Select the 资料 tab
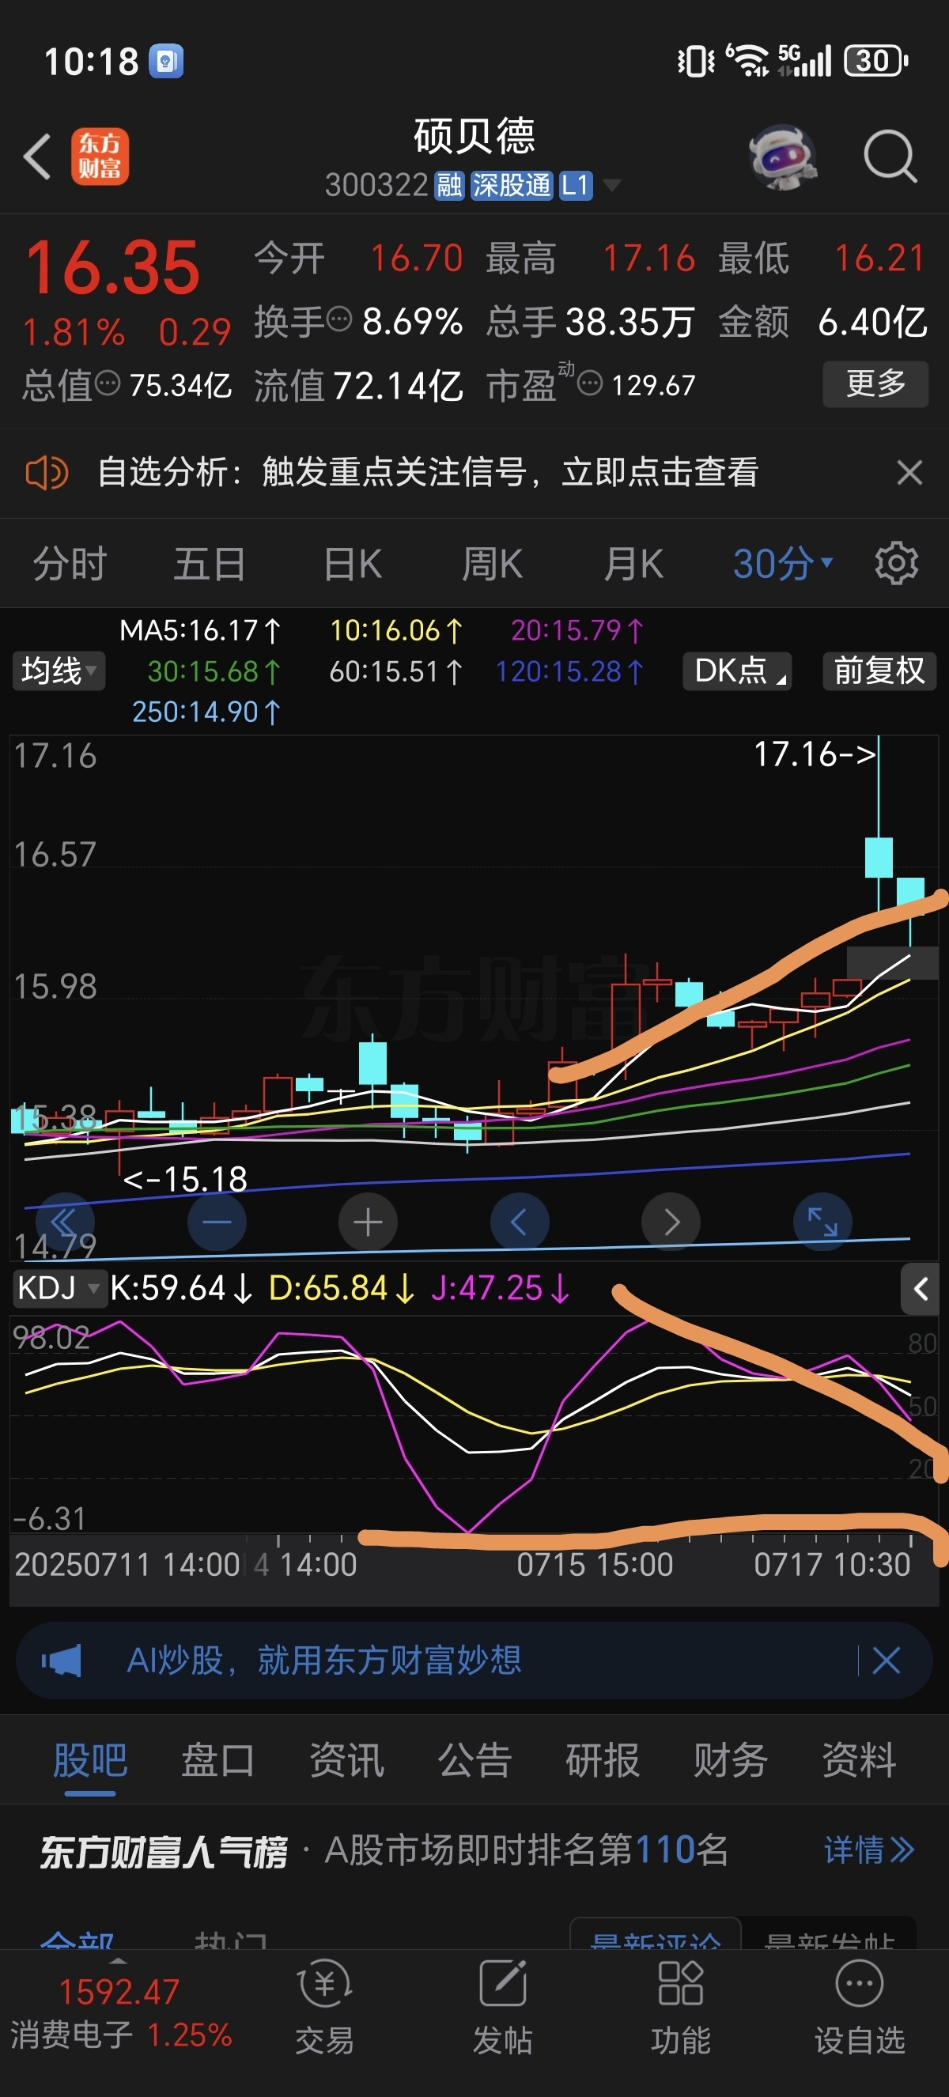The height and width of the screenshot is (2097, 949). point(860,1760)
